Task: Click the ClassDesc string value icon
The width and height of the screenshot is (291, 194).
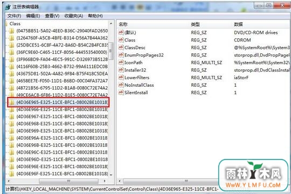Action: point(121,47)
